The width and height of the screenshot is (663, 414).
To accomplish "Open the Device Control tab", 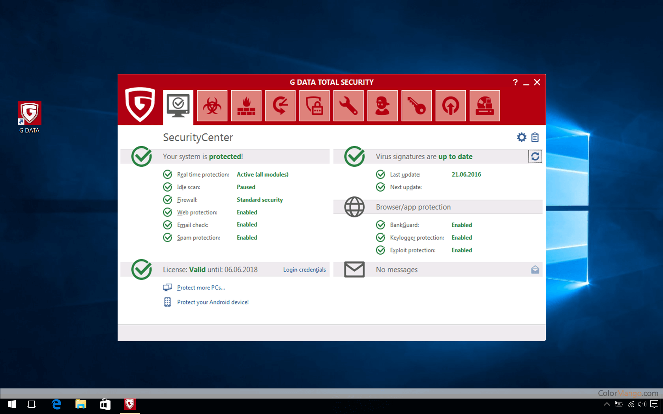I will pyautogui.click(x=485, y=106).
